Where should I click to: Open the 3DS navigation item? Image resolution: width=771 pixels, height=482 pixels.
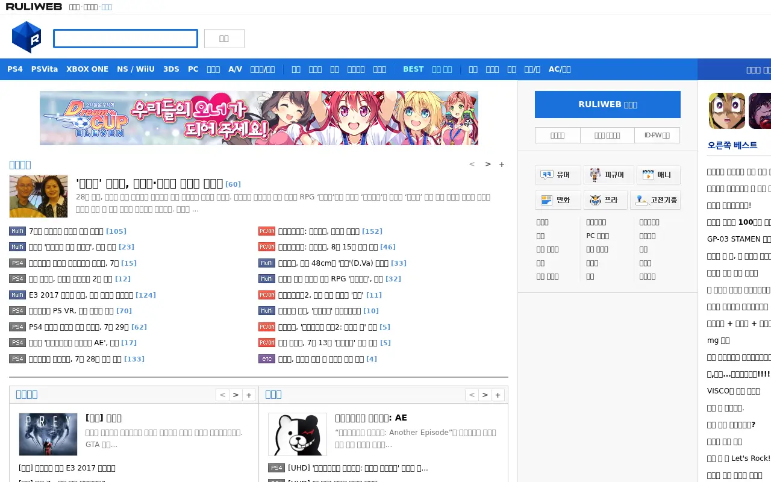(171, 69)
